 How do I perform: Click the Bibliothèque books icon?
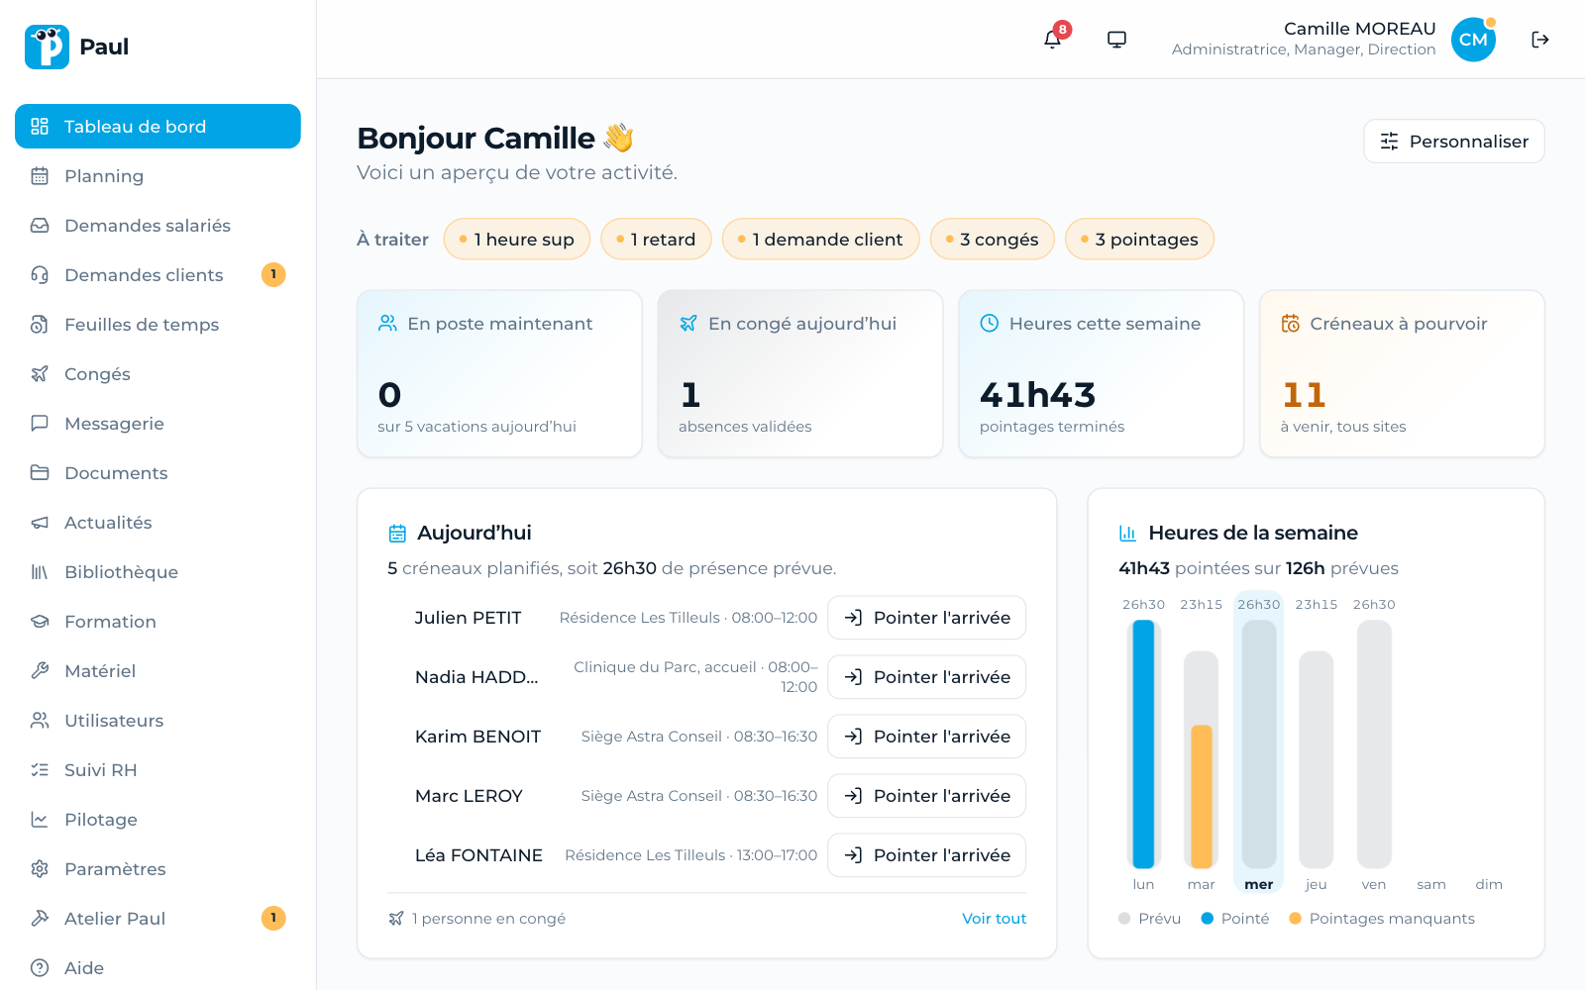point(40,572)
